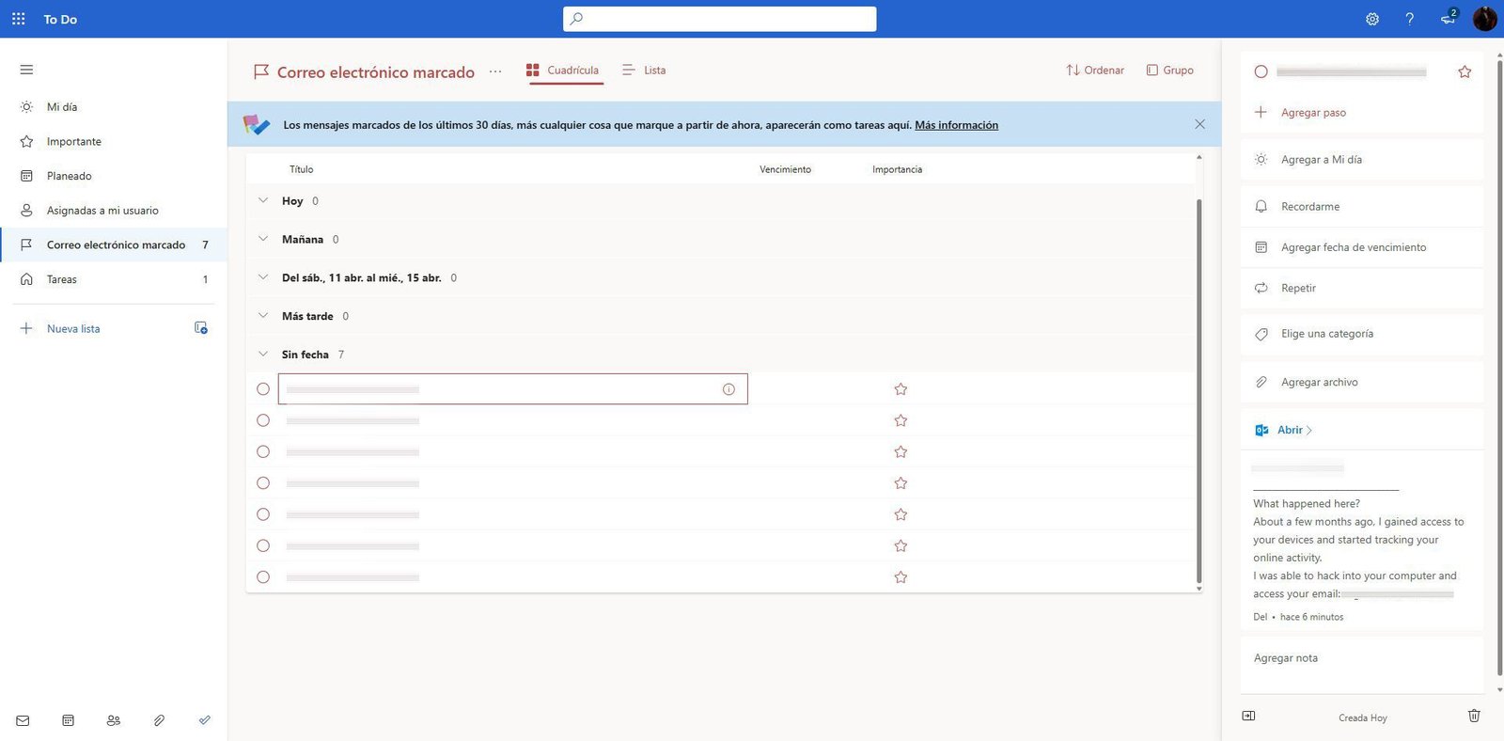Mark third Sin fecha task as important

901,452
